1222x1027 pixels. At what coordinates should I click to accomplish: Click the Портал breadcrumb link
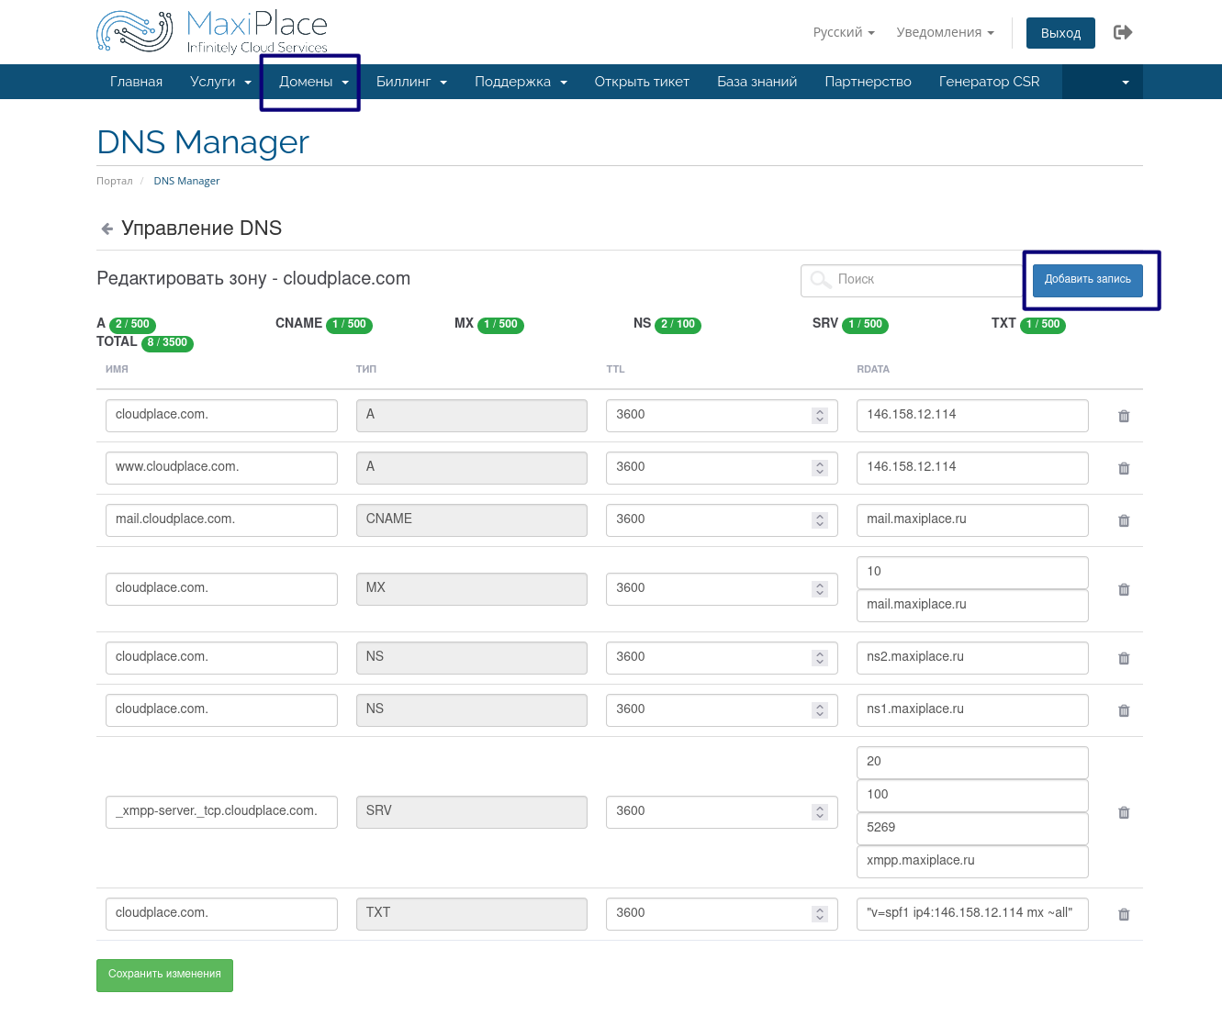click(x=115, y=181)
